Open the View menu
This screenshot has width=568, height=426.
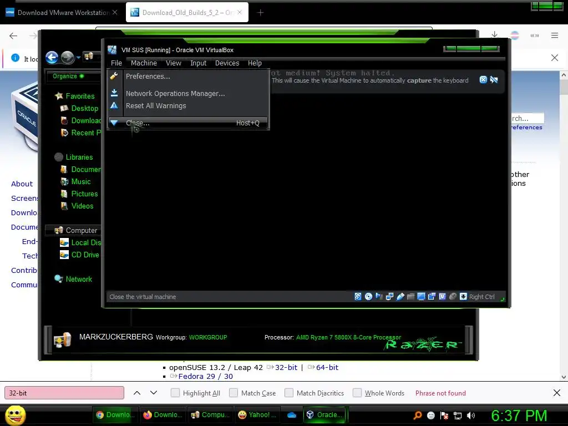click(174, 63)
